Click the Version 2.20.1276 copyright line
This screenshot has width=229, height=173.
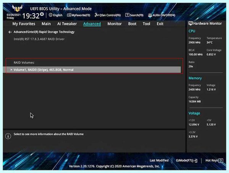tap(114, 166)
